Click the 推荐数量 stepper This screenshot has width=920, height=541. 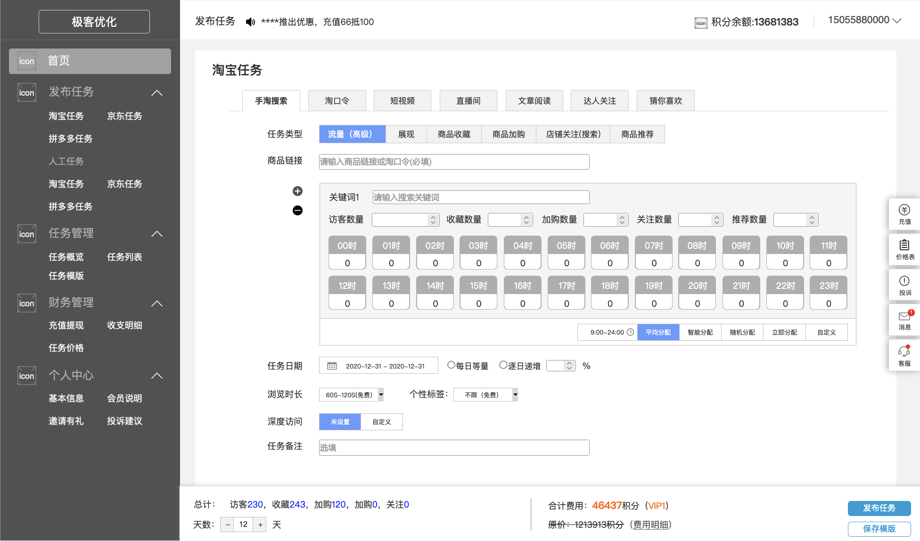[x=812, y=220]
